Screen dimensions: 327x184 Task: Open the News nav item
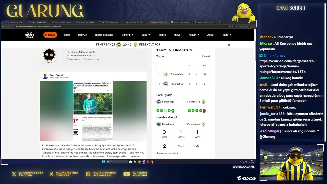coord(177,35)
